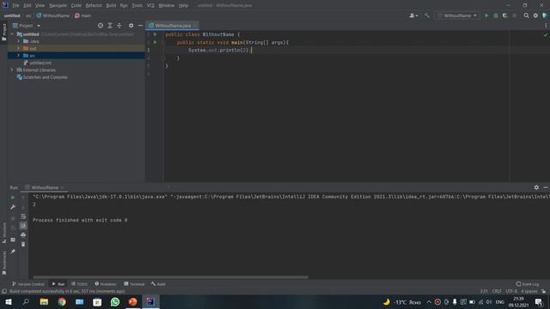Image resolution: width=550 pixels, height=309 pixels.
Task: Click CRLF line separator in status bar
Action: [x=497, y=292]
